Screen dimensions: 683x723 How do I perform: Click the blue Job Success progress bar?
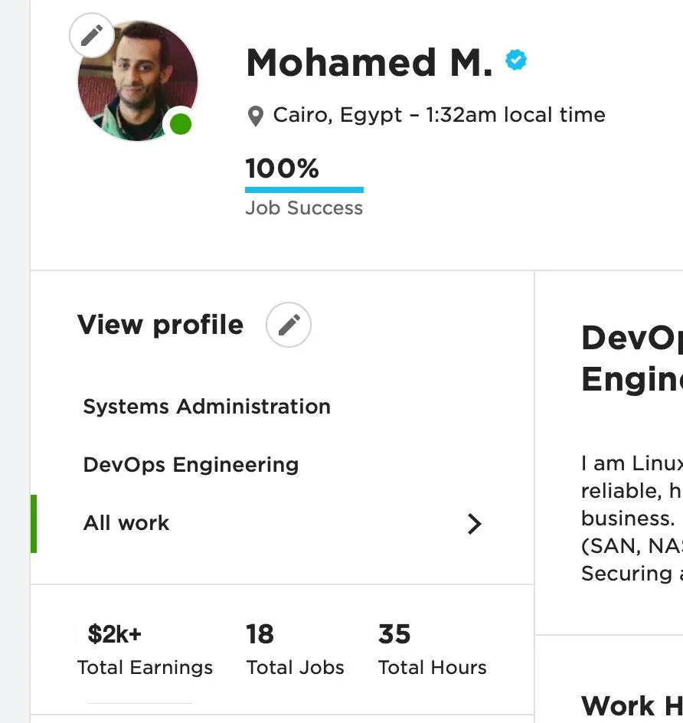point(304,189)
